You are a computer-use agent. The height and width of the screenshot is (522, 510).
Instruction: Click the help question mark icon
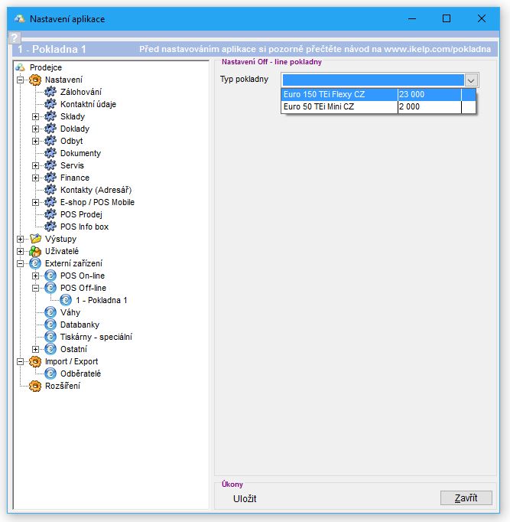coord(13,38)
